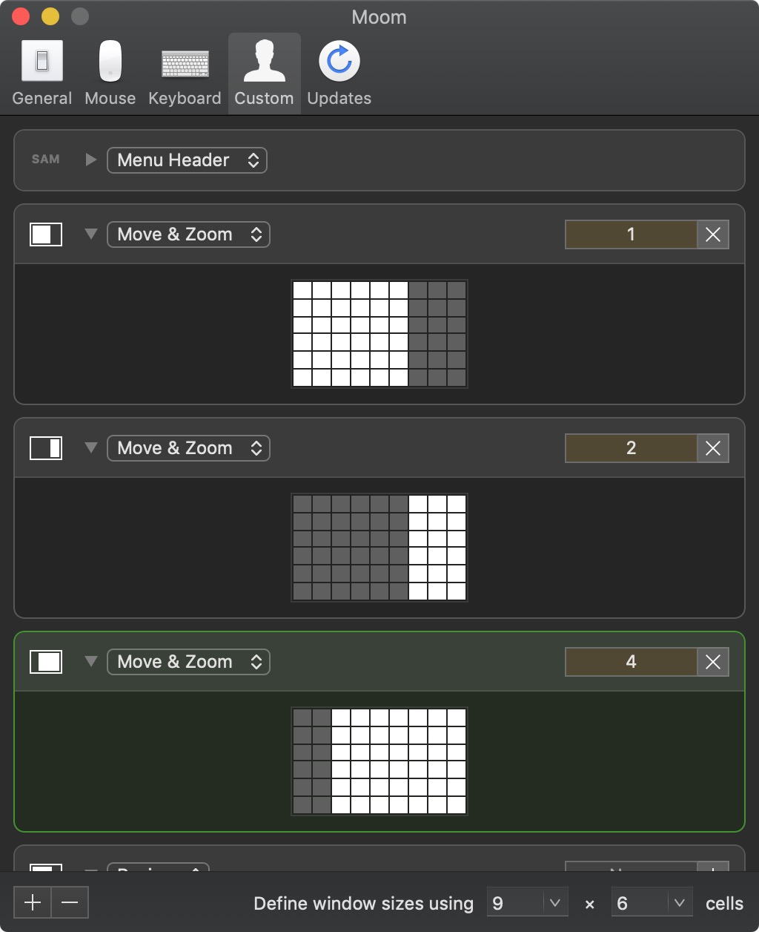759x932 pixels.
Task: Click the shortcut field showing 4
Action: pos(631,662)
